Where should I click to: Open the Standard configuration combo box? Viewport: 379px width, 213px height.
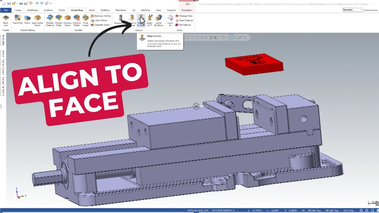coord(352,10)
